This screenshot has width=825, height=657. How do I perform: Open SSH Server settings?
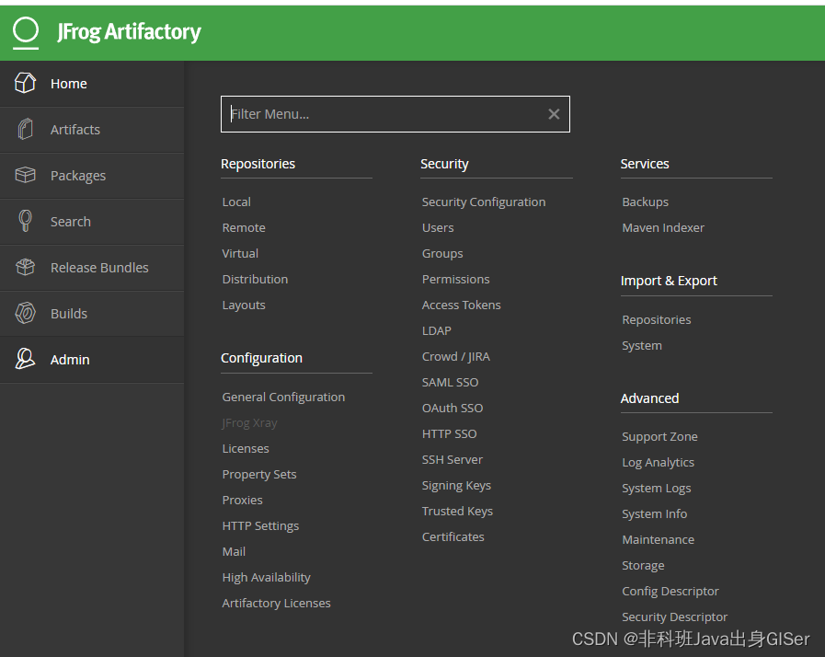click(x=452, y=460)
